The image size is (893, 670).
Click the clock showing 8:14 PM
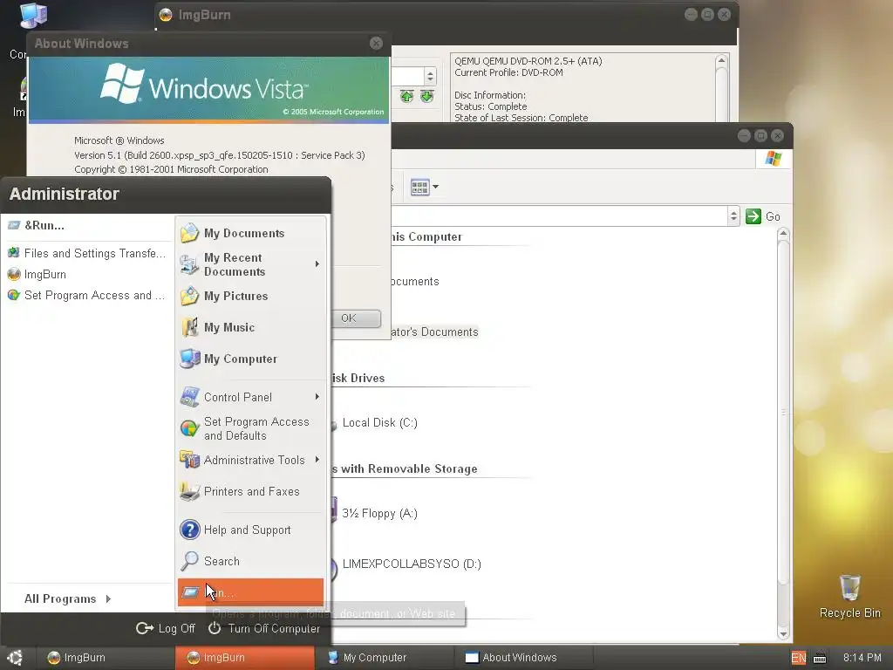click(862, 658)
